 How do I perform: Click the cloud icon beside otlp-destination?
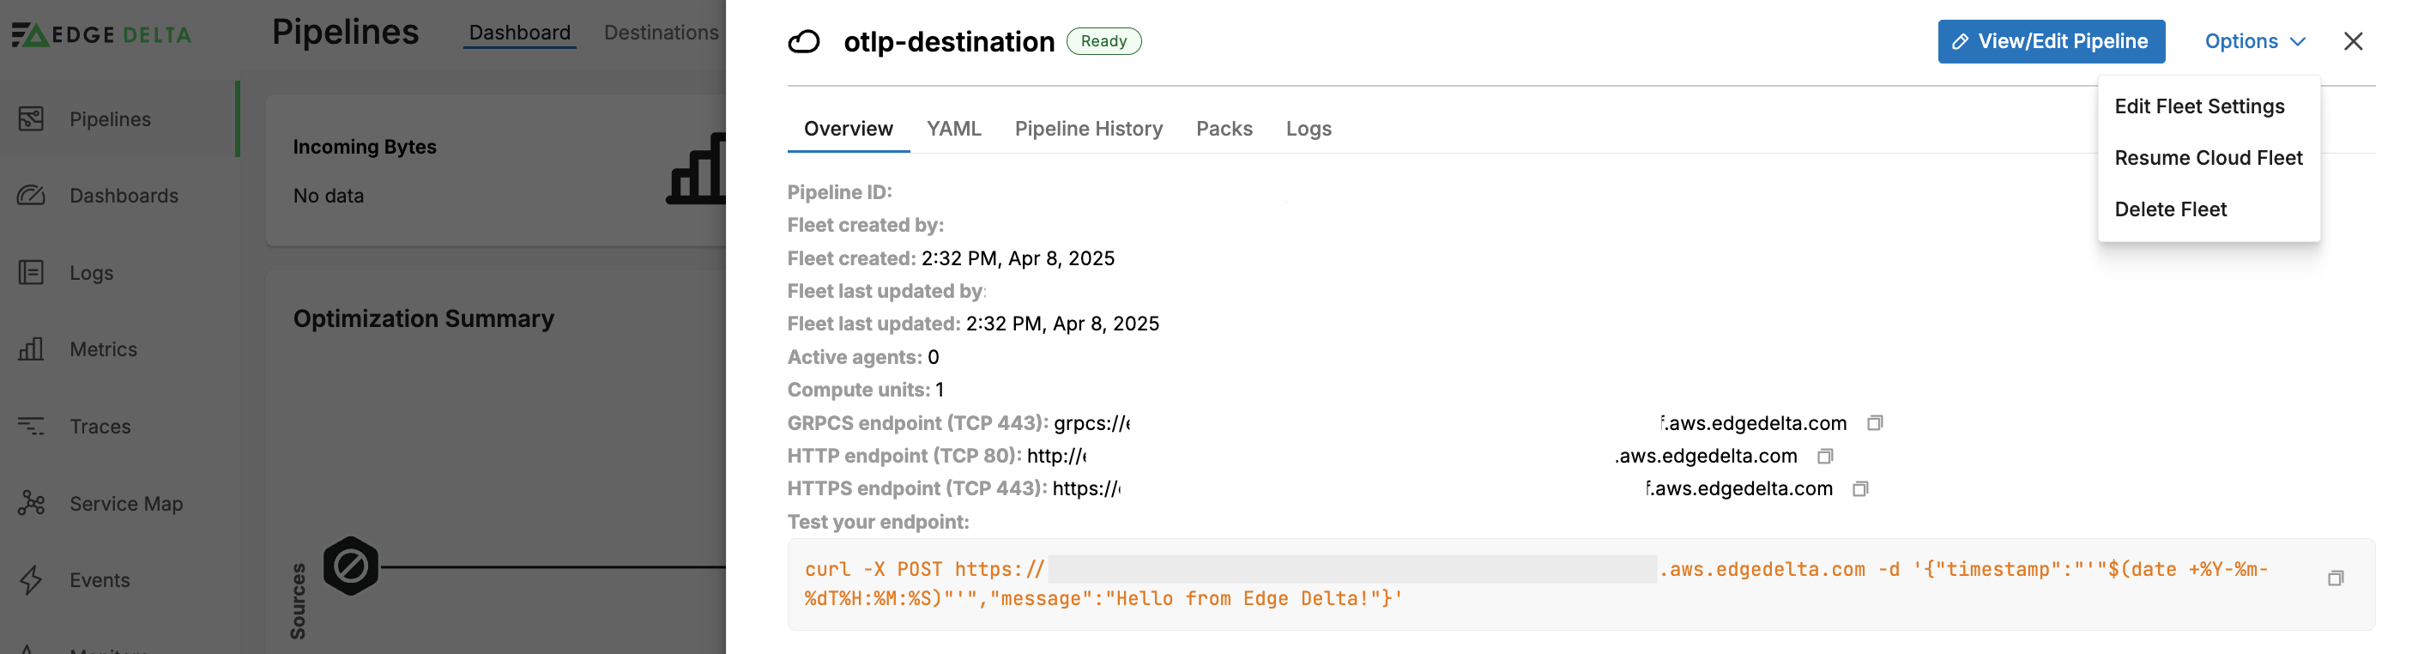click(x=804, y=41)
